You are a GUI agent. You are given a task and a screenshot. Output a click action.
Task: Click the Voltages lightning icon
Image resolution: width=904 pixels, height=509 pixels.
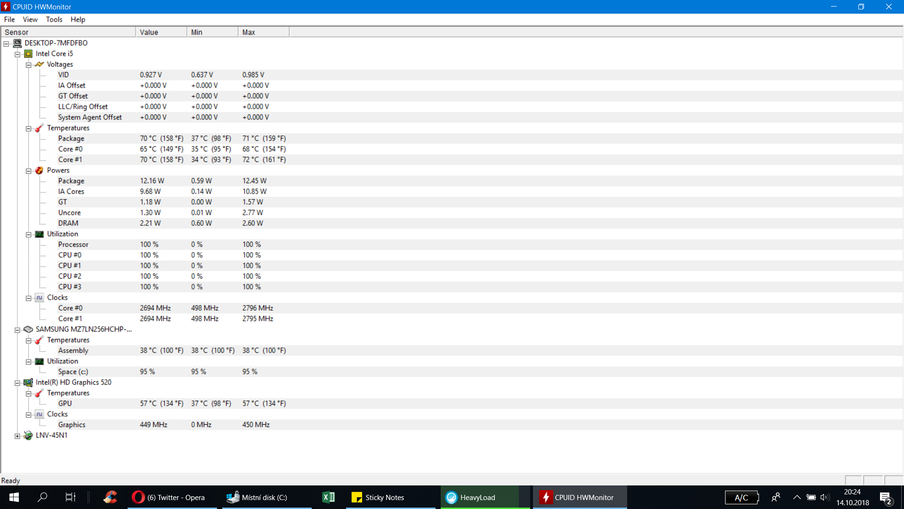point(40,65)
